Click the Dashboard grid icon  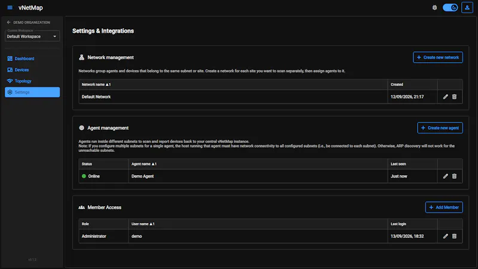pos(10,59)
